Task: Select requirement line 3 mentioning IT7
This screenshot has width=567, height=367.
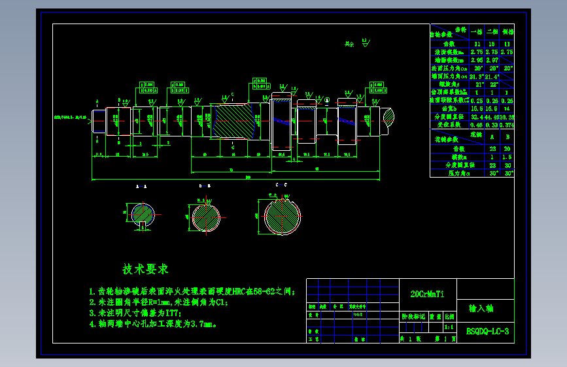Action: (x=135, y=313)
